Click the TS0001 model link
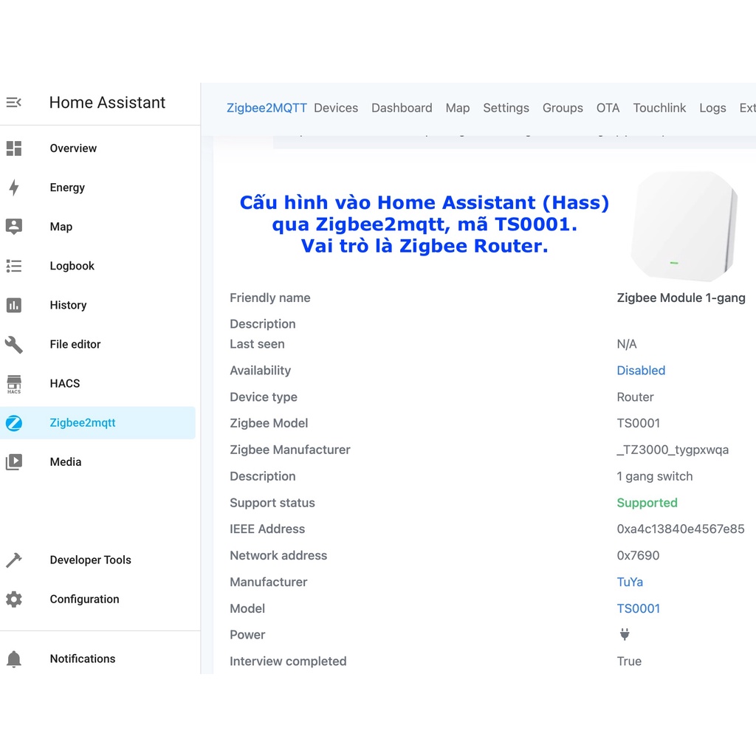Image resolution: width=756 pixels, height=756 pixels. tap(638, 608)
